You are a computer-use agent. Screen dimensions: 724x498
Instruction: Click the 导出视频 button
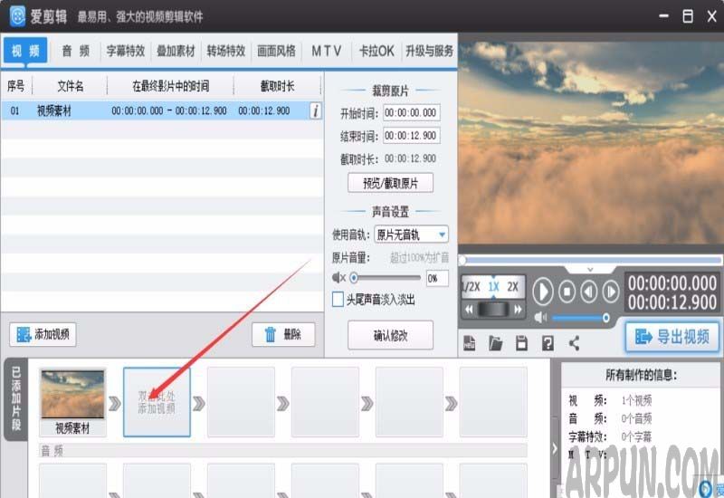coord(672,337)
